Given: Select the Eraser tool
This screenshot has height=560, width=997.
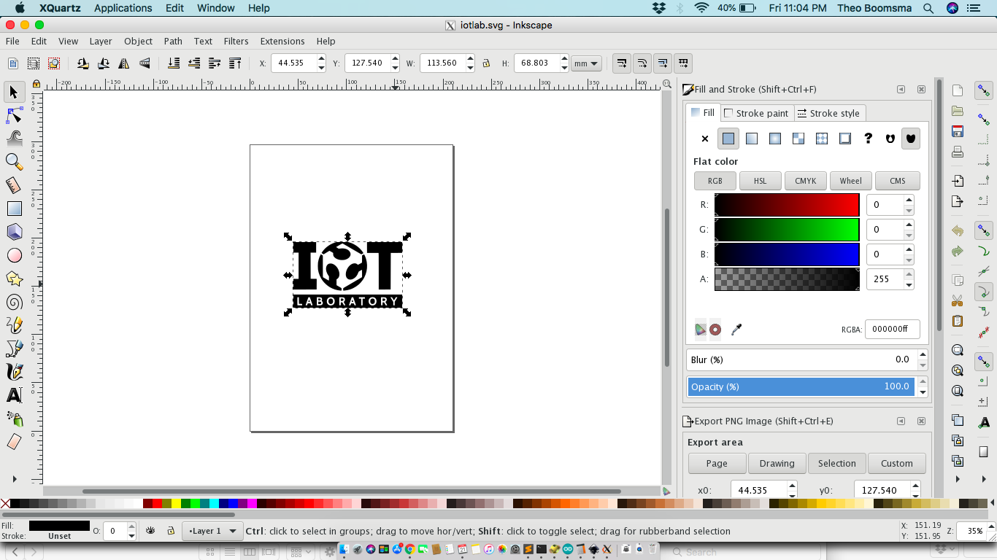Looking at the screenshot, I should pyautogui.click(x=12, y=443).
